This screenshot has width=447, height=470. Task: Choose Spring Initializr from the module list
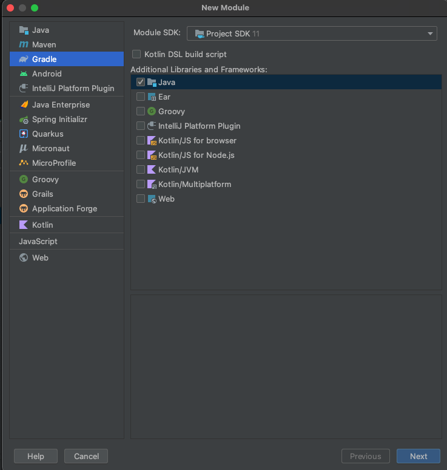click(x=67, y=119)
